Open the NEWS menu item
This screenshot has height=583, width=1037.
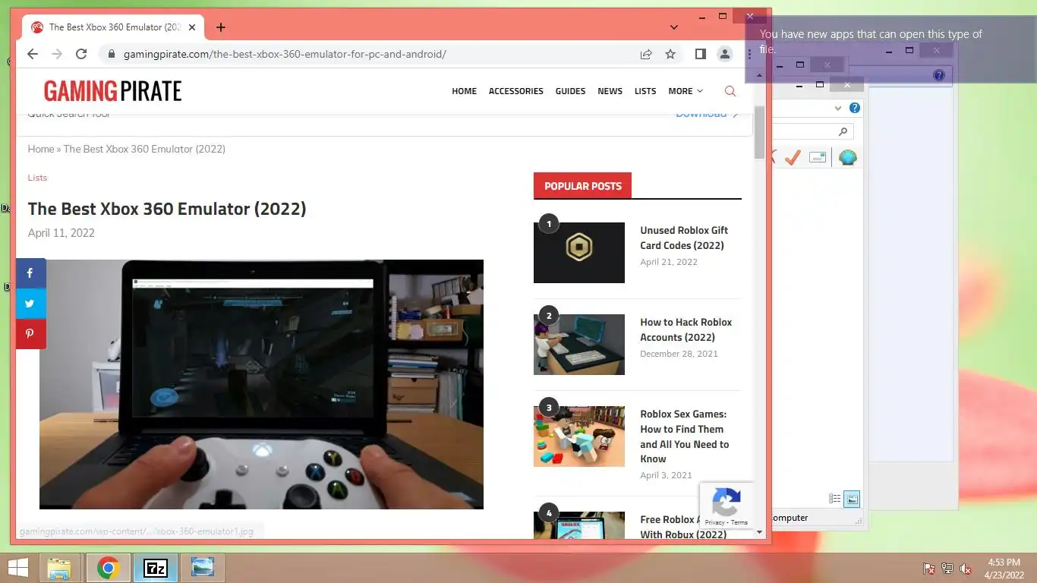click(610, 91)
